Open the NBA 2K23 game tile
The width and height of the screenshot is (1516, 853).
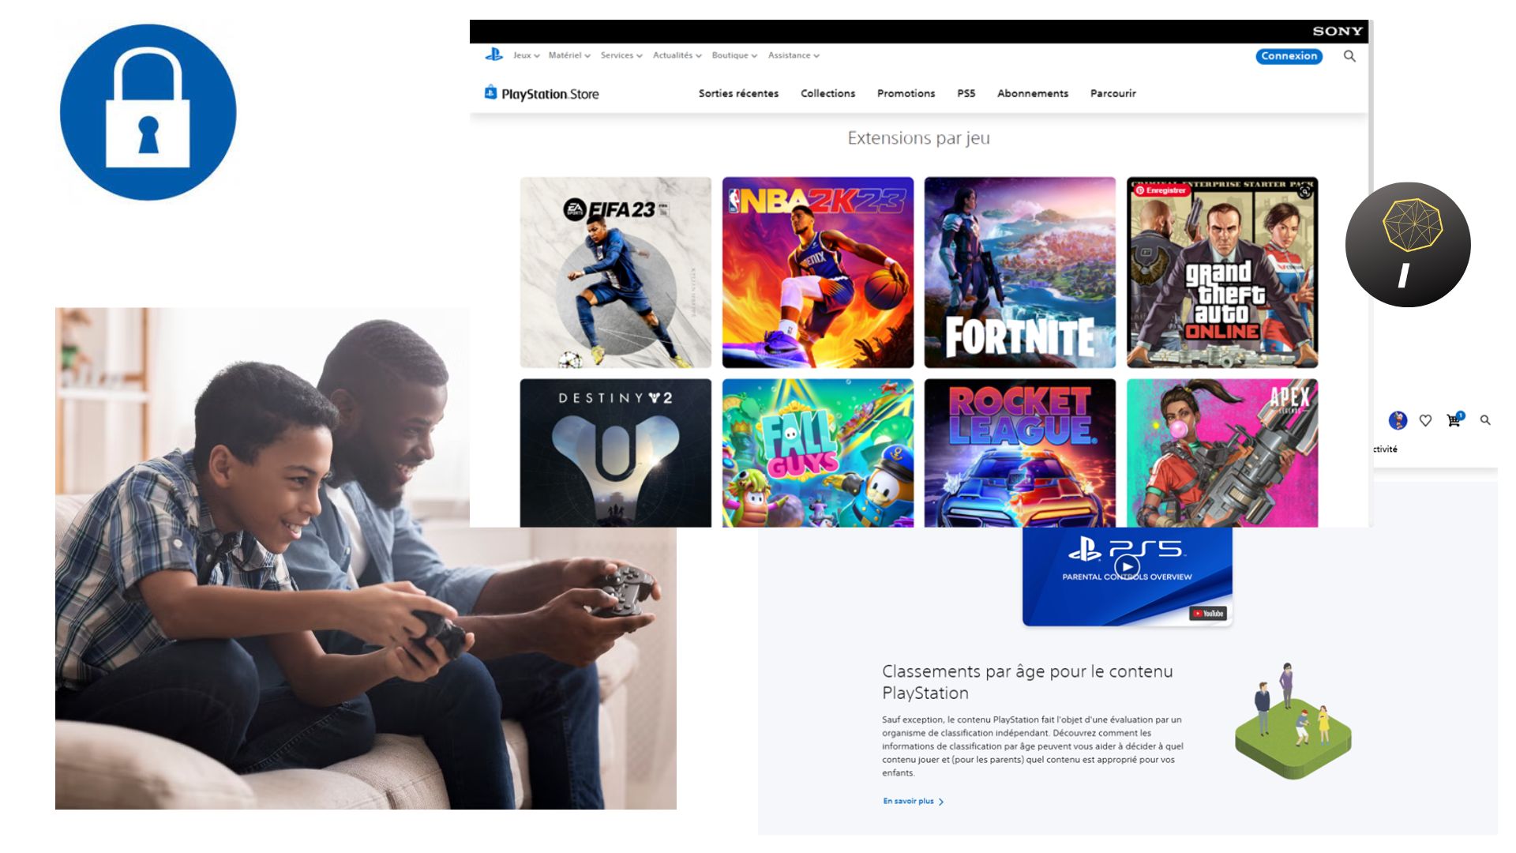(x=817, y=272)
